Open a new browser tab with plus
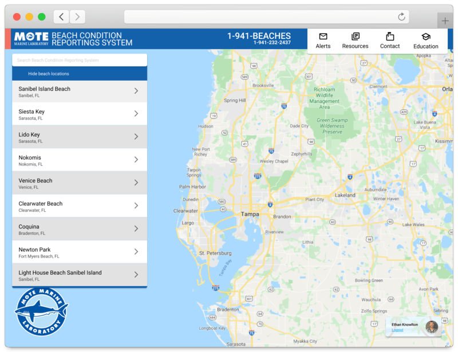The height and width of the screenshot is (352, 458). (445, 21)
